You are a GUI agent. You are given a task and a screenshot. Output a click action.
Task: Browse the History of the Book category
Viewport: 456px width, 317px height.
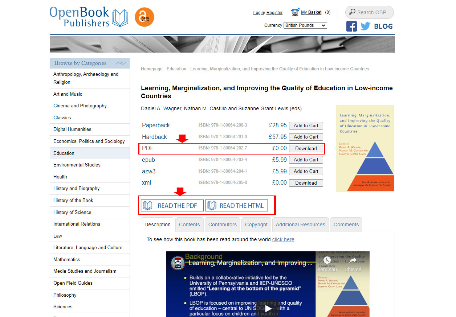90,201
